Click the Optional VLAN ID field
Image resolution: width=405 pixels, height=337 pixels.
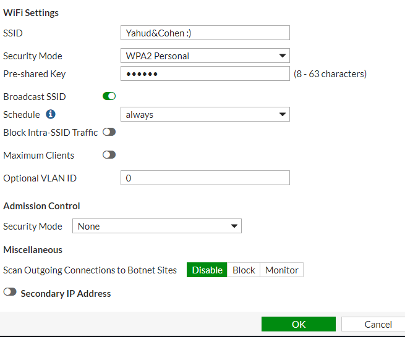(x=205, y=178)
